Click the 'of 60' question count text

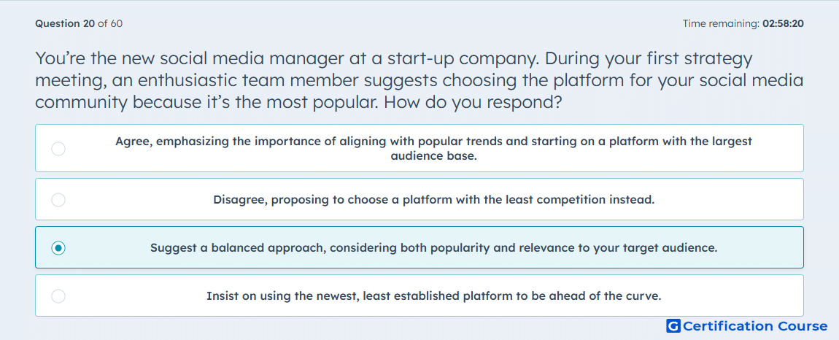coord(109,23)
